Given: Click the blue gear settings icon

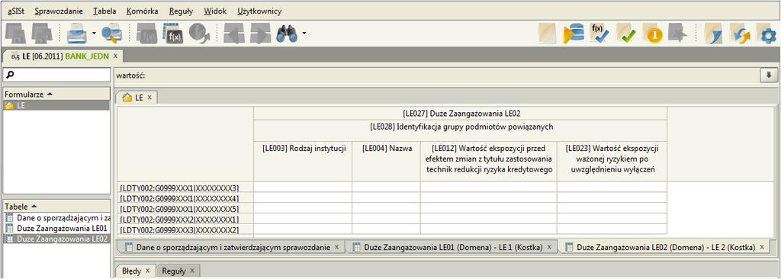Looking at the screenshot, I should pyautogui.click(x=767, y=34).
